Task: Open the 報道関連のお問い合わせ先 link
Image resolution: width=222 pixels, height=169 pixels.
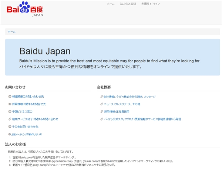Action: click(28, 97)
